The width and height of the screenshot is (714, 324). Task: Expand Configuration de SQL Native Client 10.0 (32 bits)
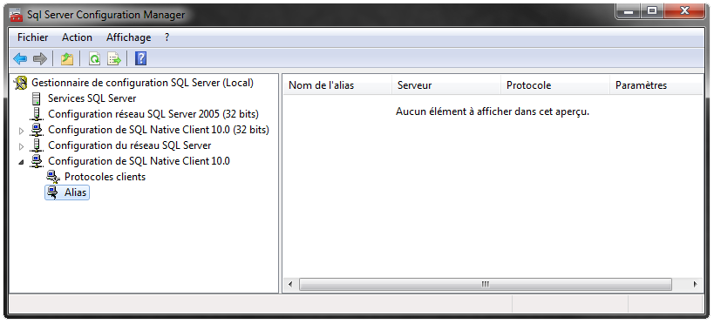pyautogui.click(x=21, y=131)
